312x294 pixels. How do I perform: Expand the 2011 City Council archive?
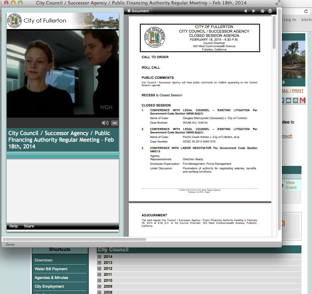(100, 274)
